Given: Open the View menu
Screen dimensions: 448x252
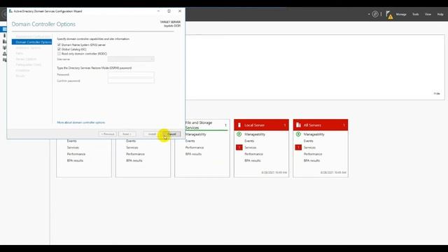Looking at the screenshot, I should (428, 14).
